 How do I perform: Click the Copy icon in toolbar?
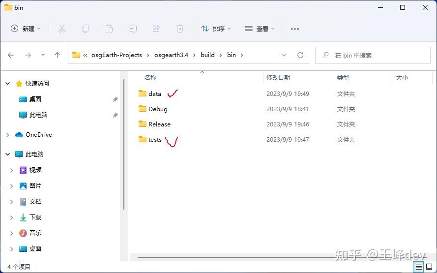pyautogui.click(x=85, y=29)
